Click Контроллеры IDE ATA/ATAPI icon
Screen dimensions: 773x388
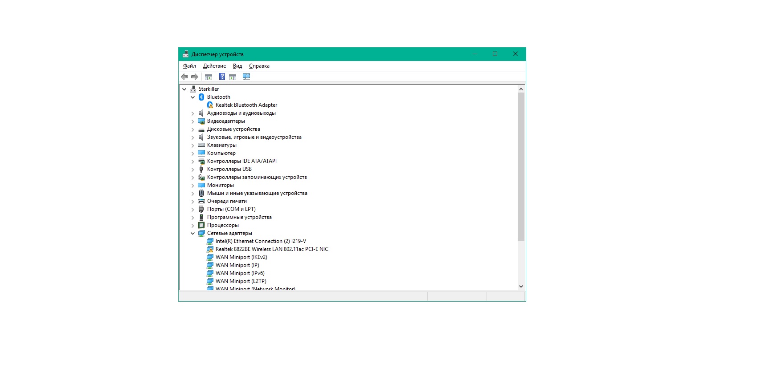[201, 161]
